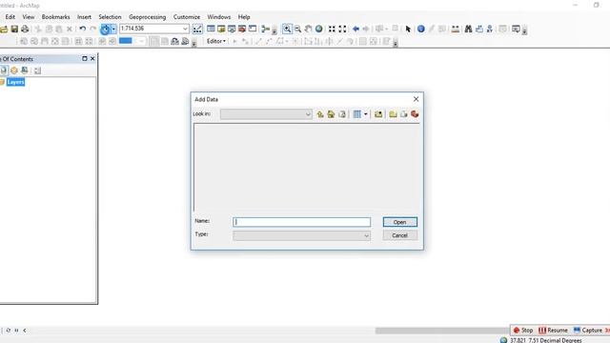Open the Geoprocessing menu
This screenshot has height=343, width=610.
[x=148, y=17]
